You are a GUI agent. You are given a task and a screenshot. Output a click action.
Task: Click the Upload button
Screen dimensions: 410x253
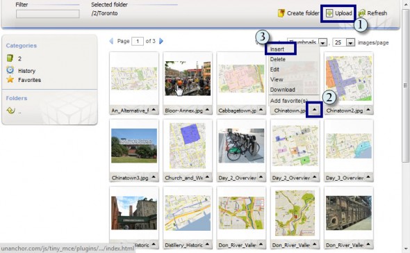(339, 13)
